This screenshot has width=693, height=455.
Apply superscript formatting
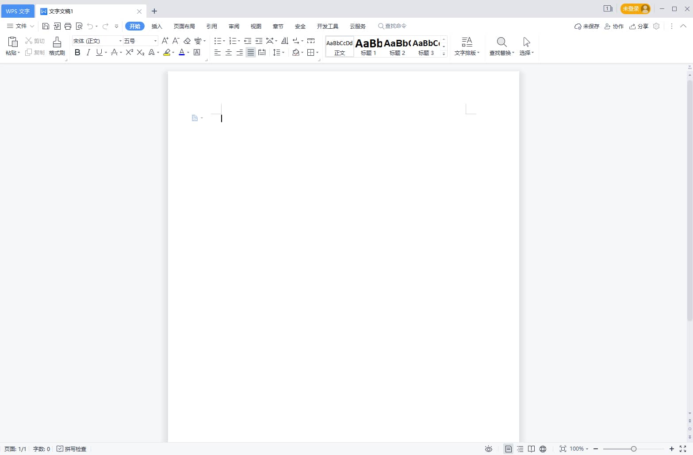pyautogui.click(x=130, y=52)
